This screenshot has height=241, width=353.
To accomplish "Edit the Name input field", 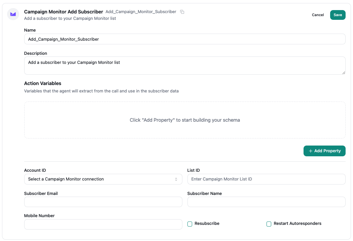I will pos(185,39).
